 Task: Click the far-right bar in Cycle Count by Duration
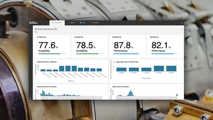(x=177, y=95)
